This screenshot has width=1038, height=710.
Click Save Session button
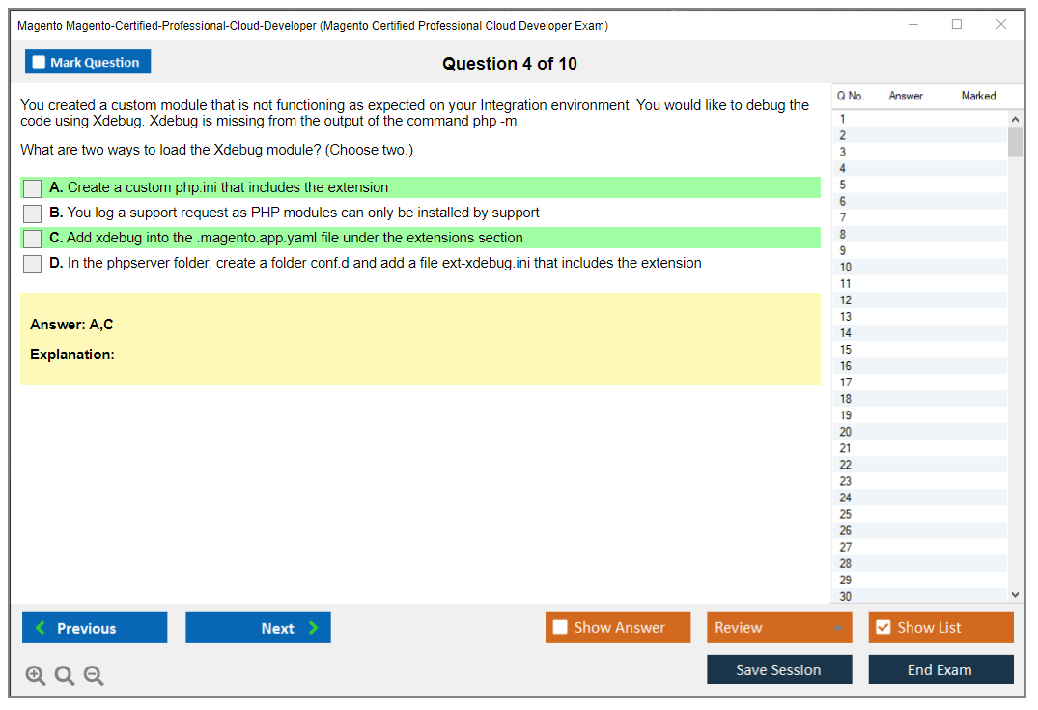pos(778,669)
